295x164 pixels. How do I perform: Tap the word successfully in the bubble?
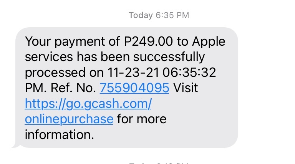169,57
